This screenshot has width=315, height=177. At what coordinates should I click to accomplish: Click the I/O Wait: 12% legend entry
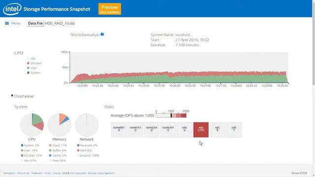click(31, 155)
